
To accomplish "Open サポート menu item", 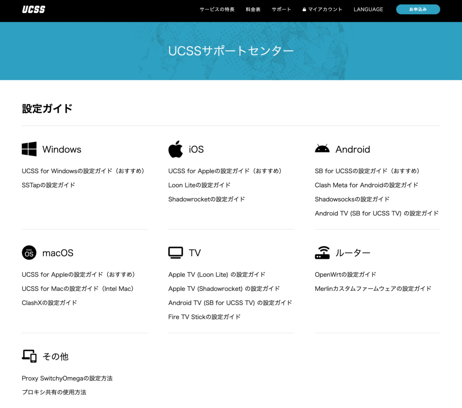I will tap(282, 9).
